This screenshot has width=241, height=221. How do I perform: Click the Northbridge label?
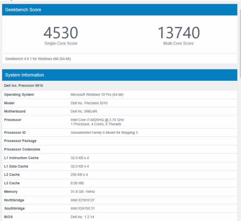coord(14,200)
